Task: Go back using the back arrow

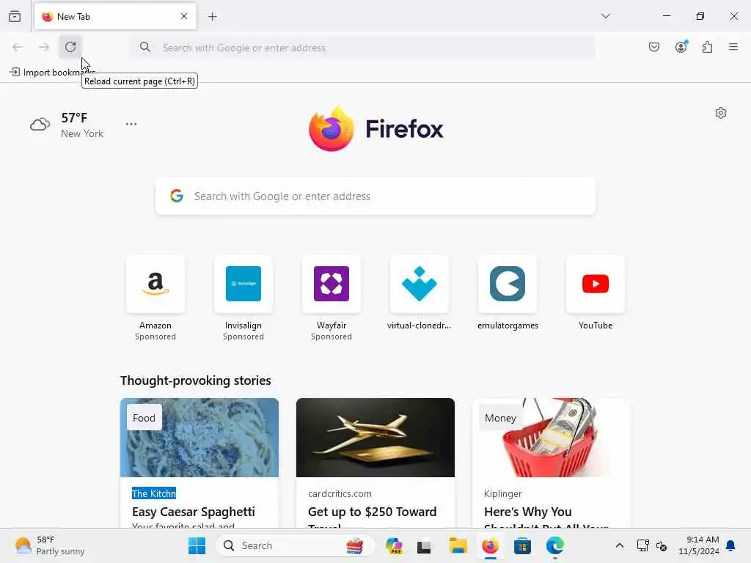Action: pos(18,47)
